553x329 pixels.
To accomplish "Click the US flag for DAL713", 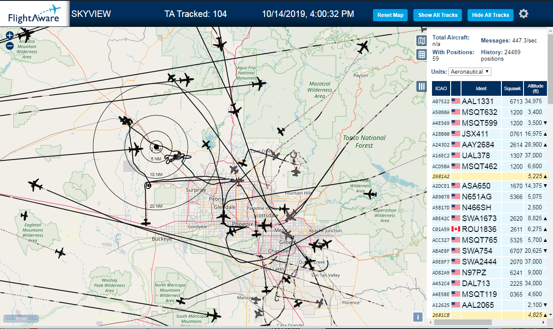I will click(x=456, y=283).
